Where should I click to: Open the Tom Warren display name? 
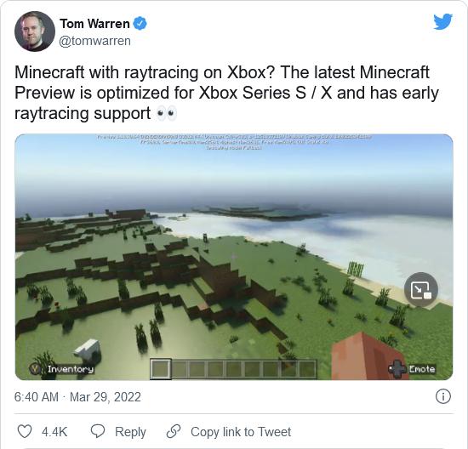click(94, 24)
